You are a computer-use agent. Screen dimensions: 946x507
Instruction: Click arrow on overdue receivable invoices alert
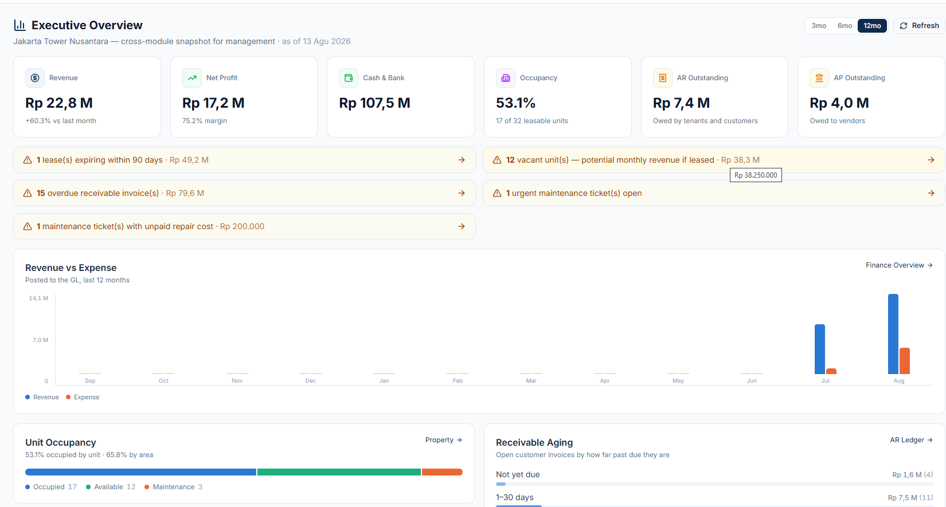462,193
